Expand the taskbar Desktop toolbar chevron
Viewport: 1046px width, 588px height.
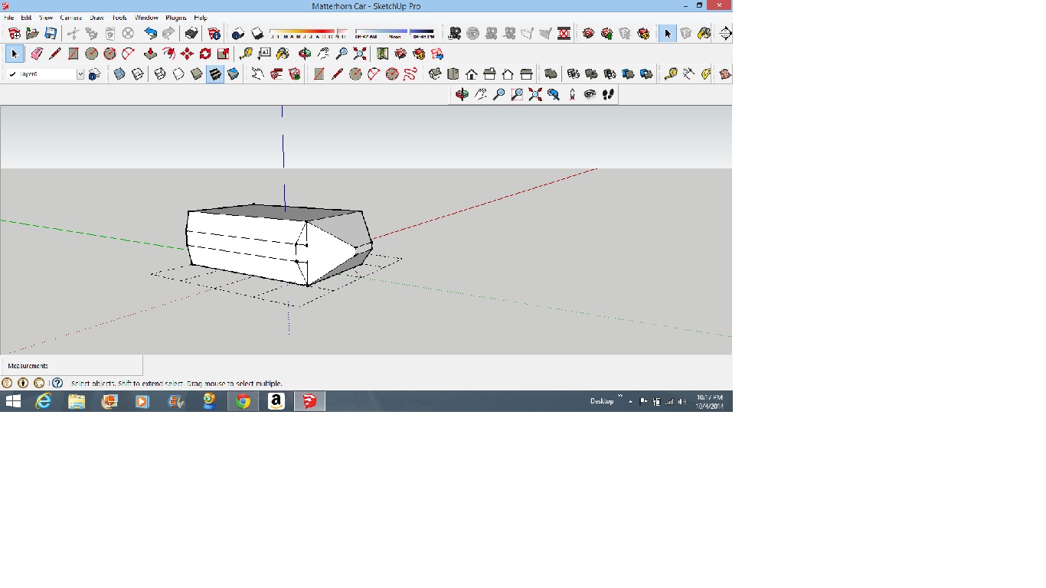(x=619, y=397)
